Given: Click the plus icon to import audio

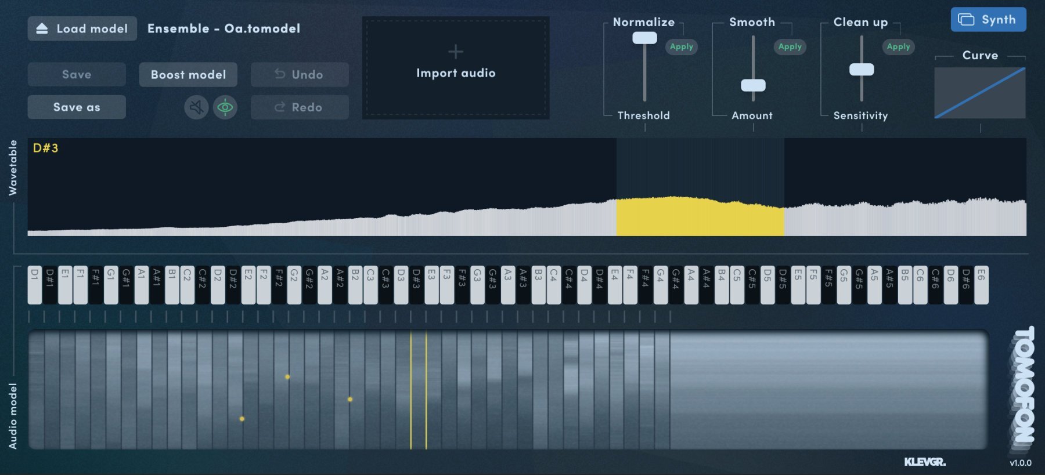Looking at the screenshot, I should 456,52.
